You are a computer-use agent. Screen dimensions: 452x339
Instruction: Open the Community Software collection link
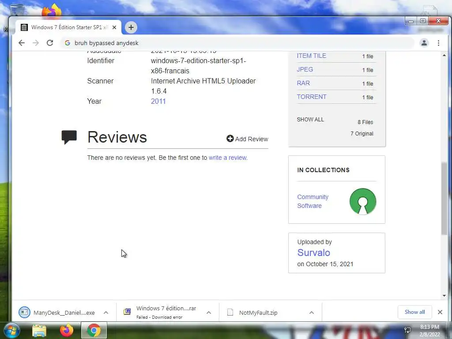click(x=313, y=201)
